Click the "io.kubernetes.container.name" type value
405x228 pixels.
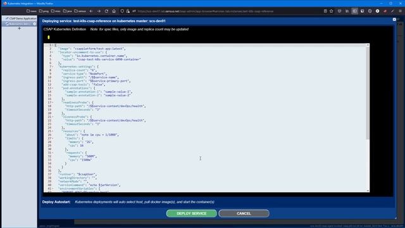(101, 56)
